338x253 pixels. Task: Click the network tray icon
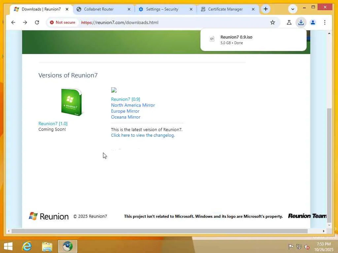299,246
